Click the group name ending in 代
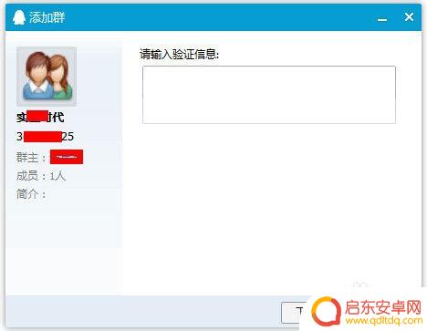The width and height of the screenshot is (427, 331). [x=40, y=117]
